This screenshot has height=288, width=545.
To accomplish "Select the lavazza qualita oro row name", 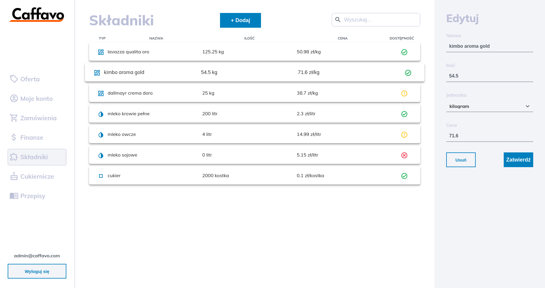I will coord(128,52).
